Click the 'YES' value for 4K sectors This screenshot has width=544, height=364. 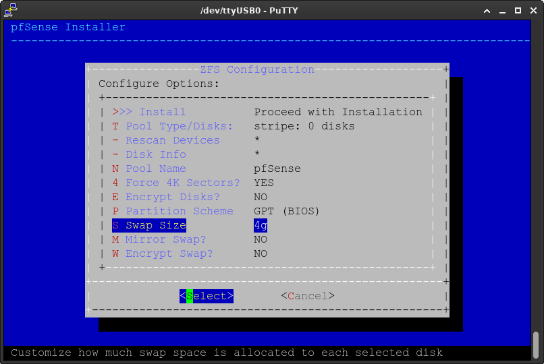pos(264,183)
